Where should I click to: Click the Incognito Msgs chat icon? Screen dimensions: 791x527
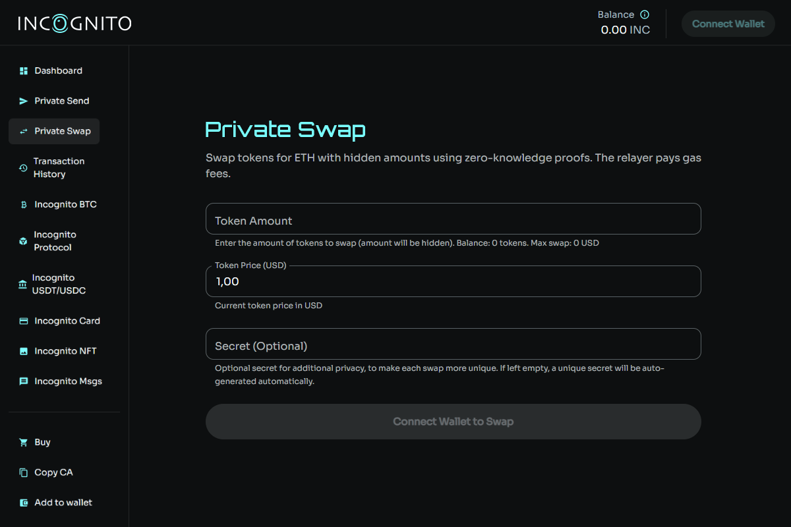(24, 381)
